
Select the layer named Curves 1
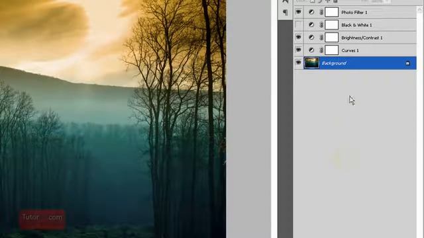tap(350, 50)
